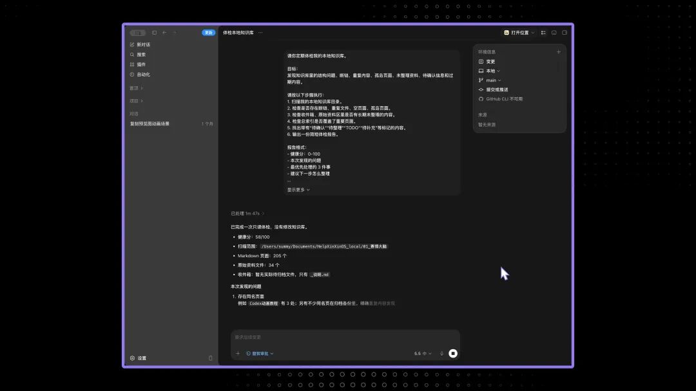The image size is (696, 391).
Task: Expand the 置顶 pinned section
Action: pos(136,88)
